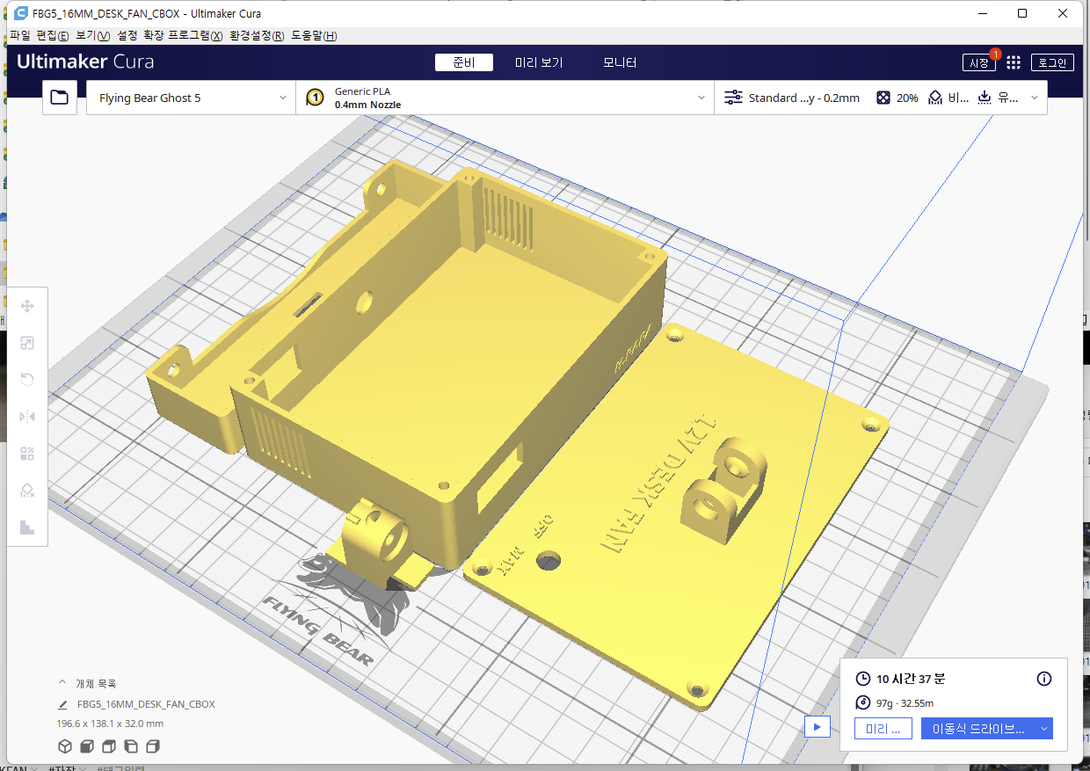
Task: Click the pencil rename icon beside FBG5_16MM_DESK_FAN_CBOX
Action: tap(62, 704)
